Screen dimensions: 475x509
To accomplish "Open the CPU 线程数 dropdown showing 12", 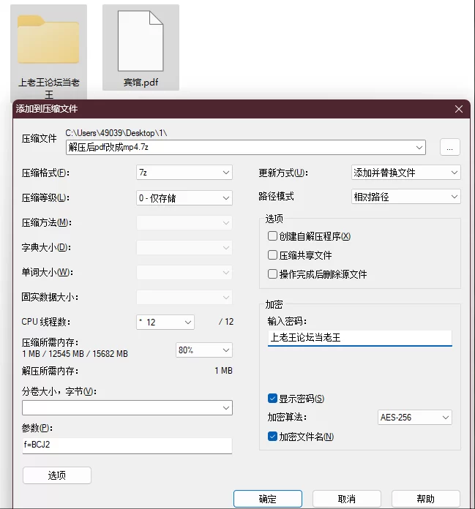I will [x=165, y=322].
